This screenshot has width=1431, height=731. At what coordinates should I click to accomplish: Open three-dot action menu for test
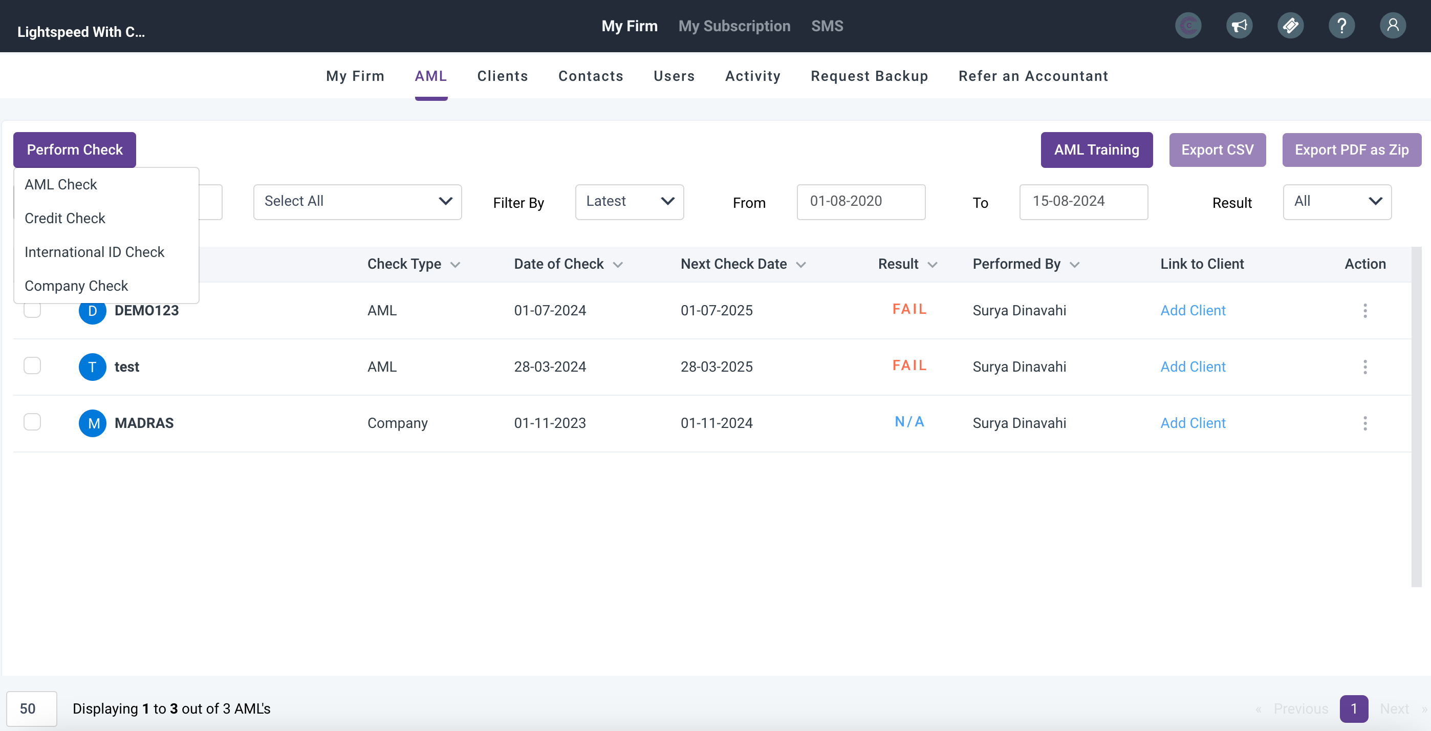1364,367
